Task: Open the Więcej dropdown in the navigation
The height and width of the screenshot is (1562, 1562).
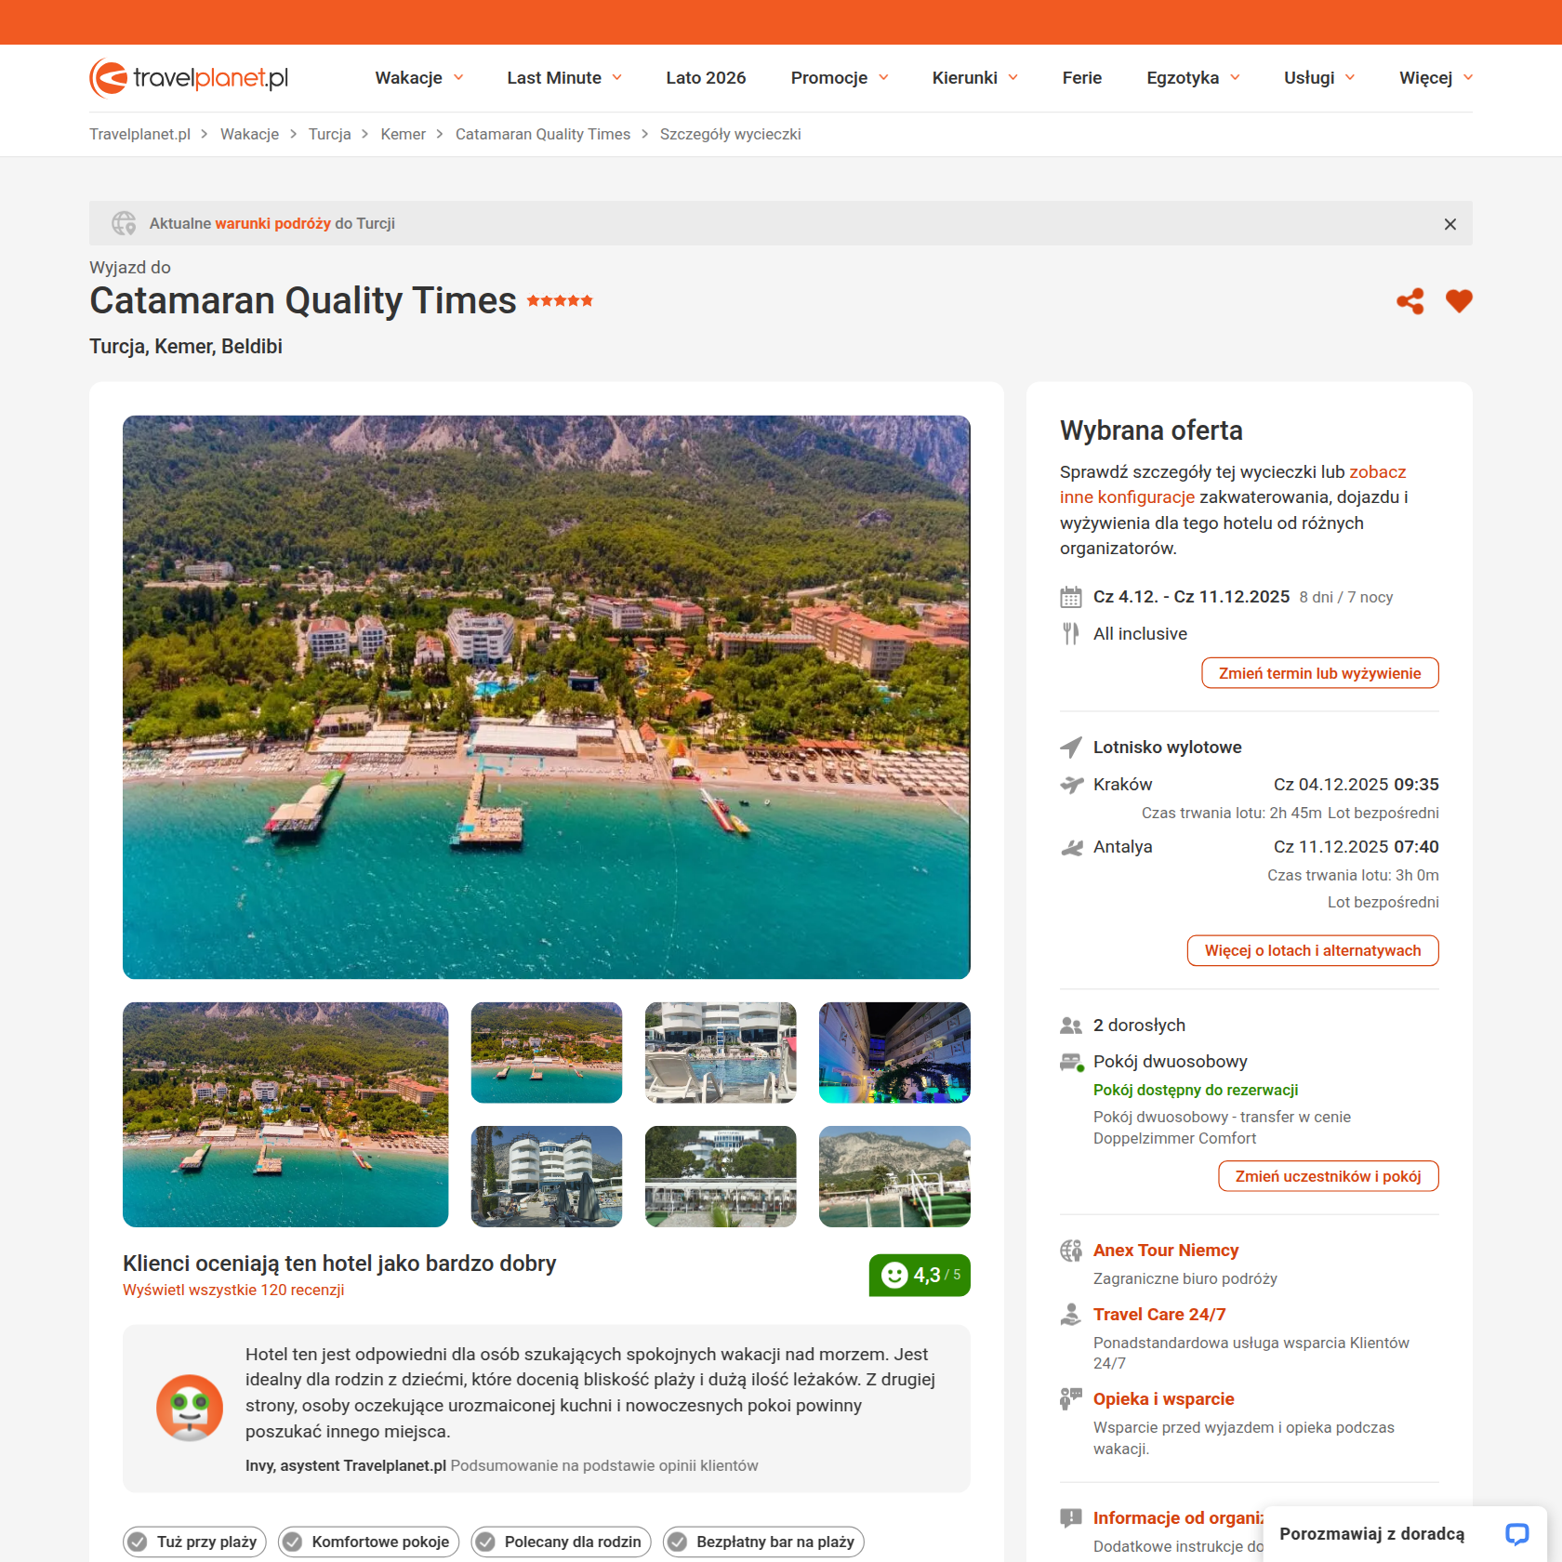Action: [1436, 78]
